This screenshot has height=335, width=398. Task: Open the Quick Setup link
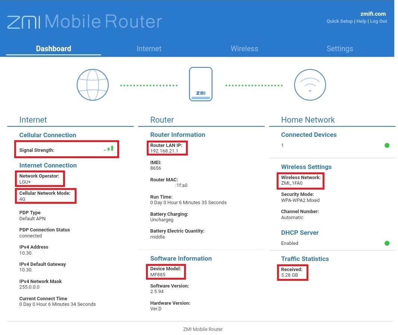(340, 21)
